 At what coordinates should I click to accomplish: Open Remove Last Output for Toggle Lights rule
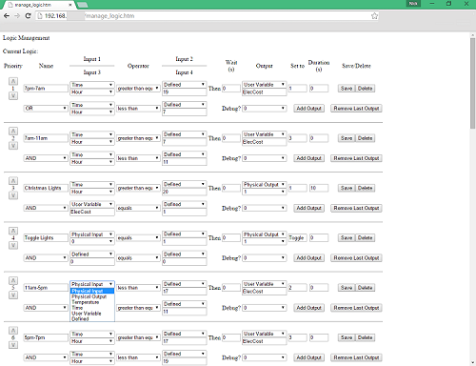[x=356, y=258]
